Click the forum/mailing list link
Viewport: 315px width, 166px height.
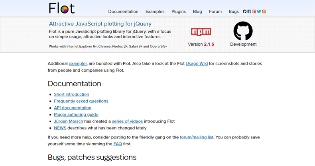[x=197, y=137]
